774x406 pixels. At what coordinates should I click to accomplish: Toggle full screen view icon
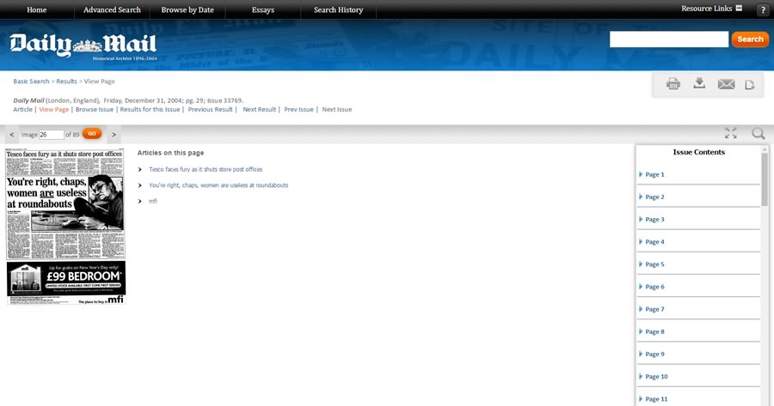(x=730, y=133)
